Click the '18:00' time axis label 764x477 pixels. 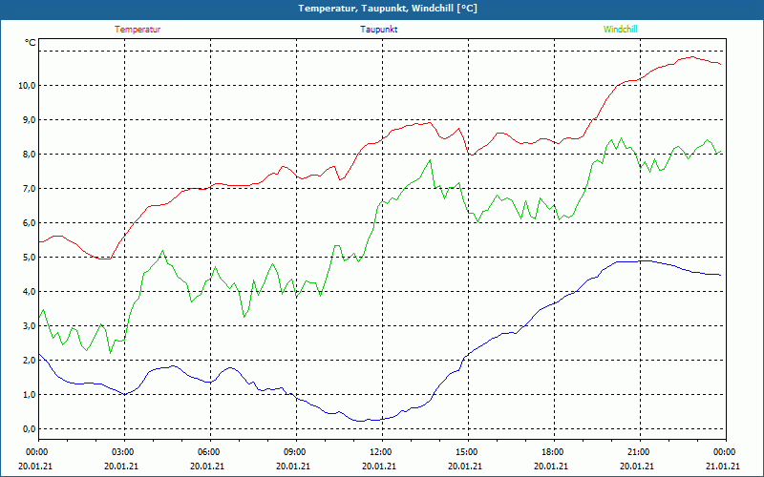tap(551, 452)
